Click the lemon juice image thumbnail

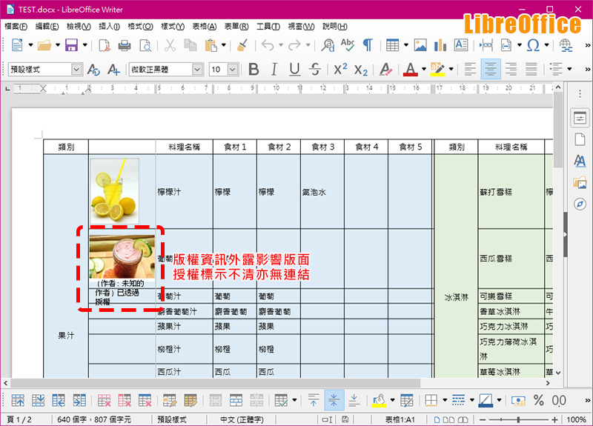point(115,191)
